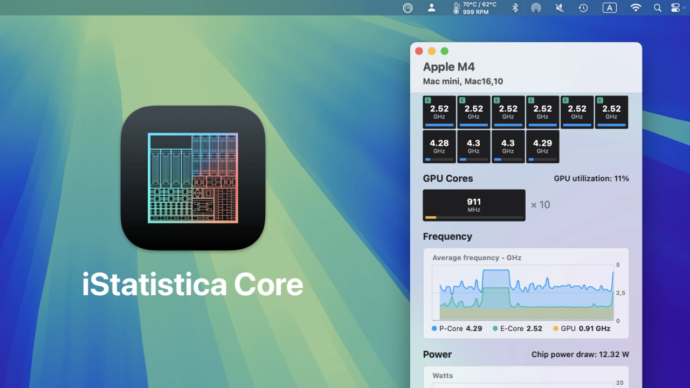Image resolution: width=690 pixels, height=388 pixels.
Task: Click the 'Apple M4' chip name heading
Action: (449, 67)
